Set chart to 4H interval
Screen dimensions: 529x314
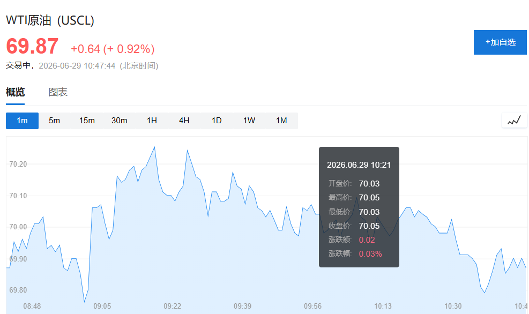pos(184,121)
